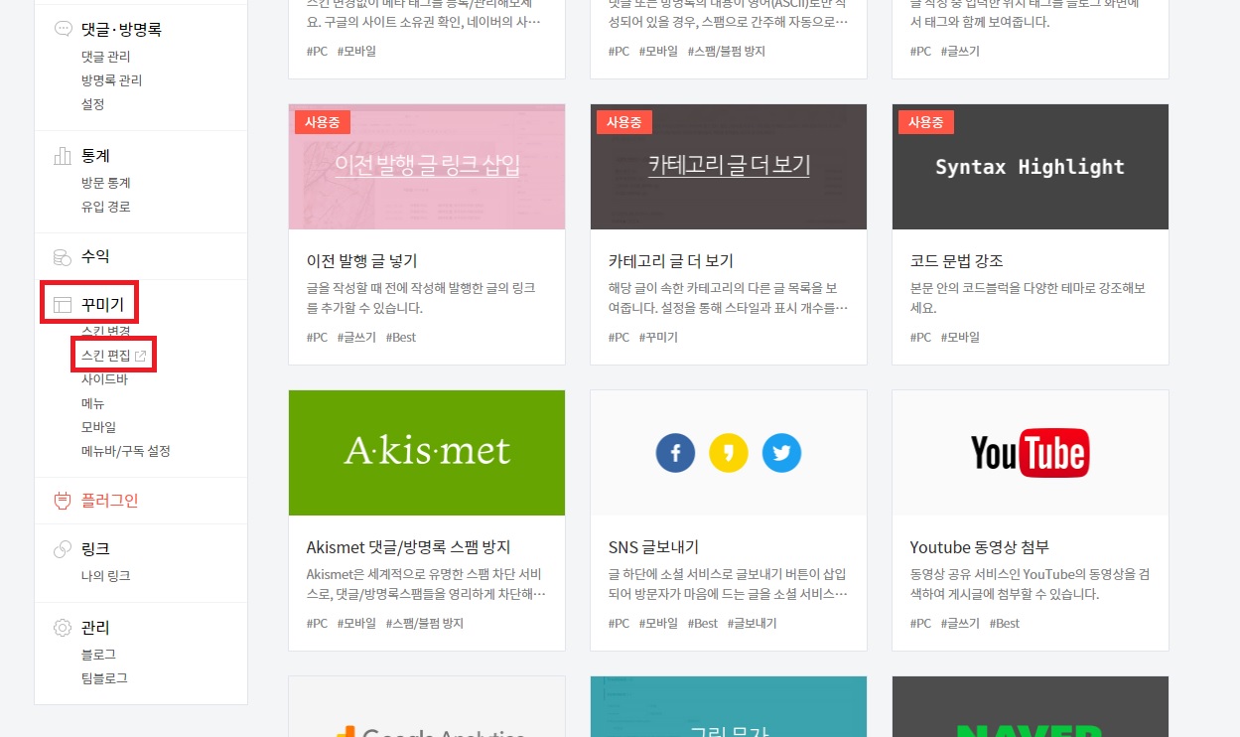Screen dimensions: 1240x737
Task: Open the 링크 menu section
Action: point(95,548)
